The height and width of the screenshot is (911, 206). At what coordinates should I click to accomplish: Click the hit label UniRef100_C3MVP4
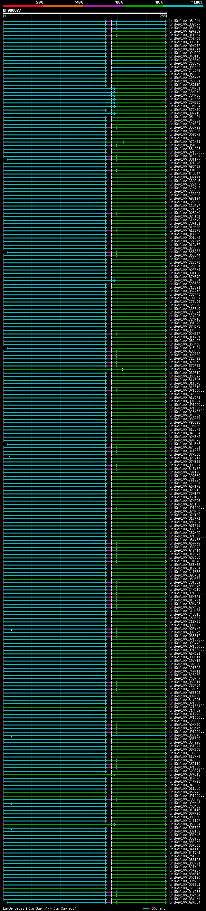pos(185,106)
